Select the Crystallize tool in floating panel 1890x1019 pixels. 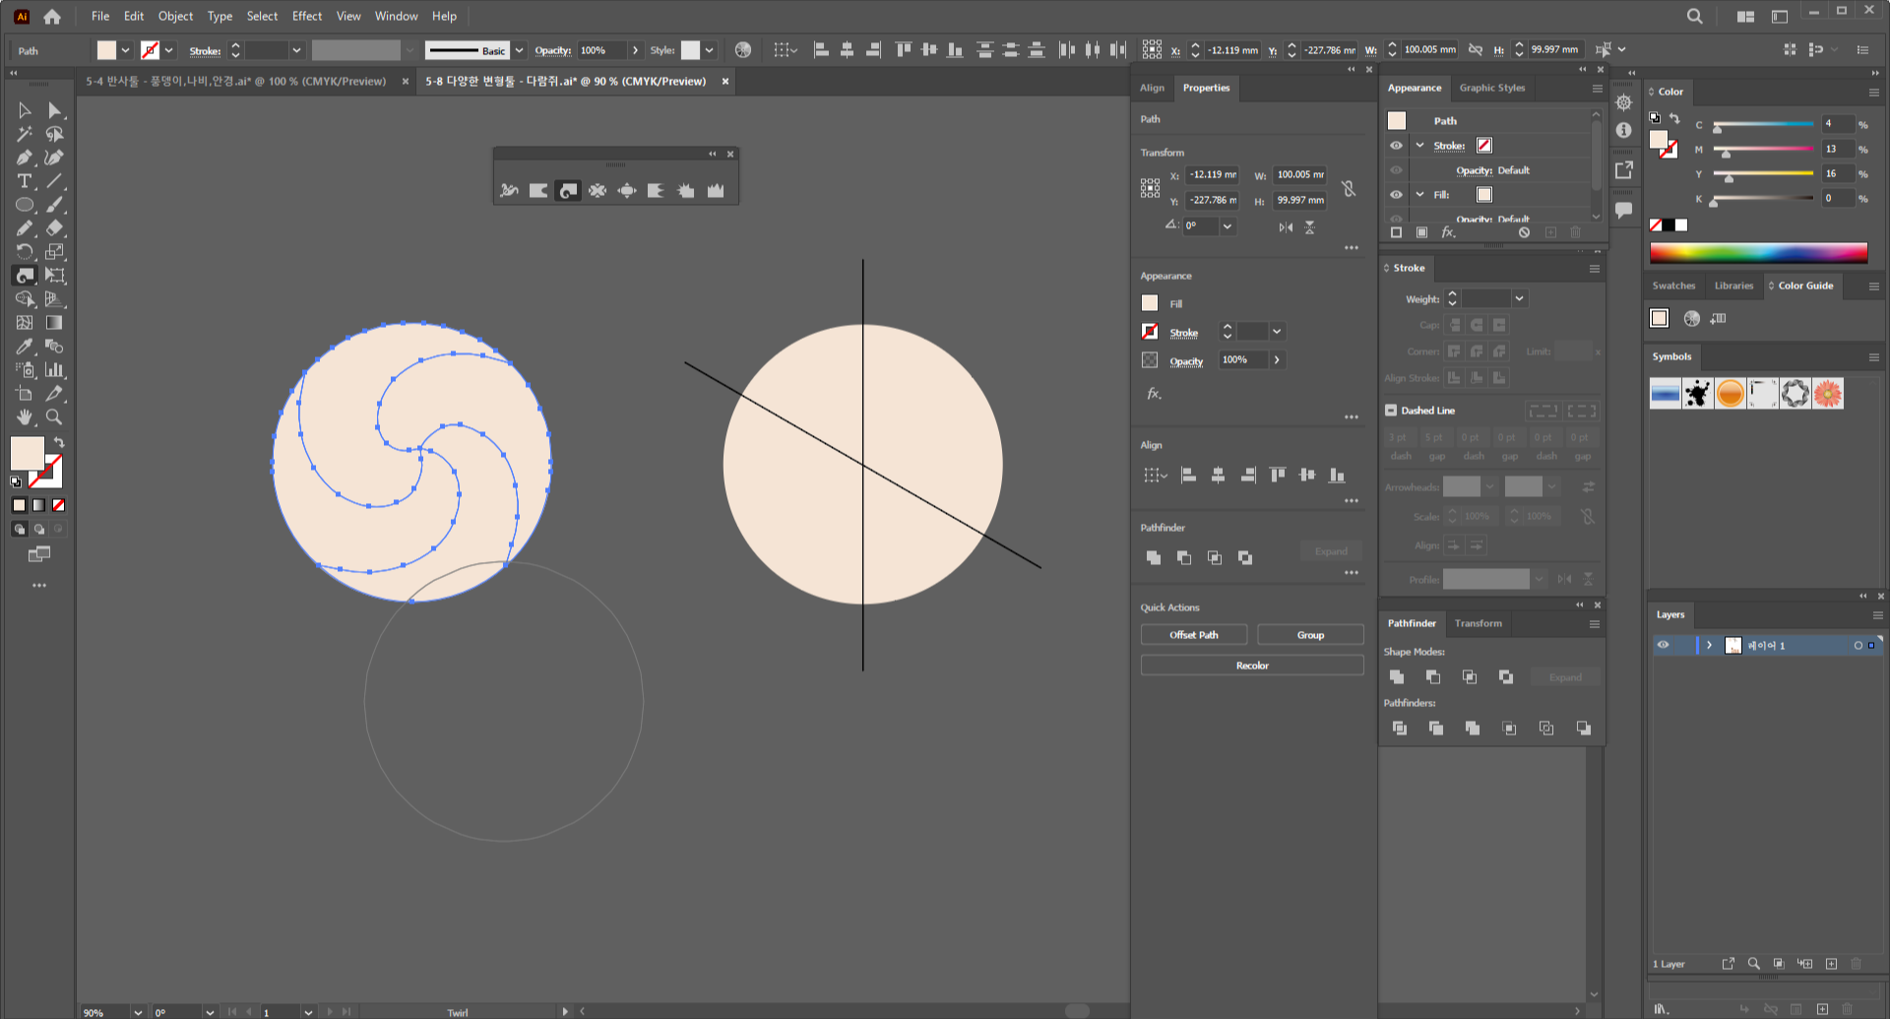[x=686, y=191]
